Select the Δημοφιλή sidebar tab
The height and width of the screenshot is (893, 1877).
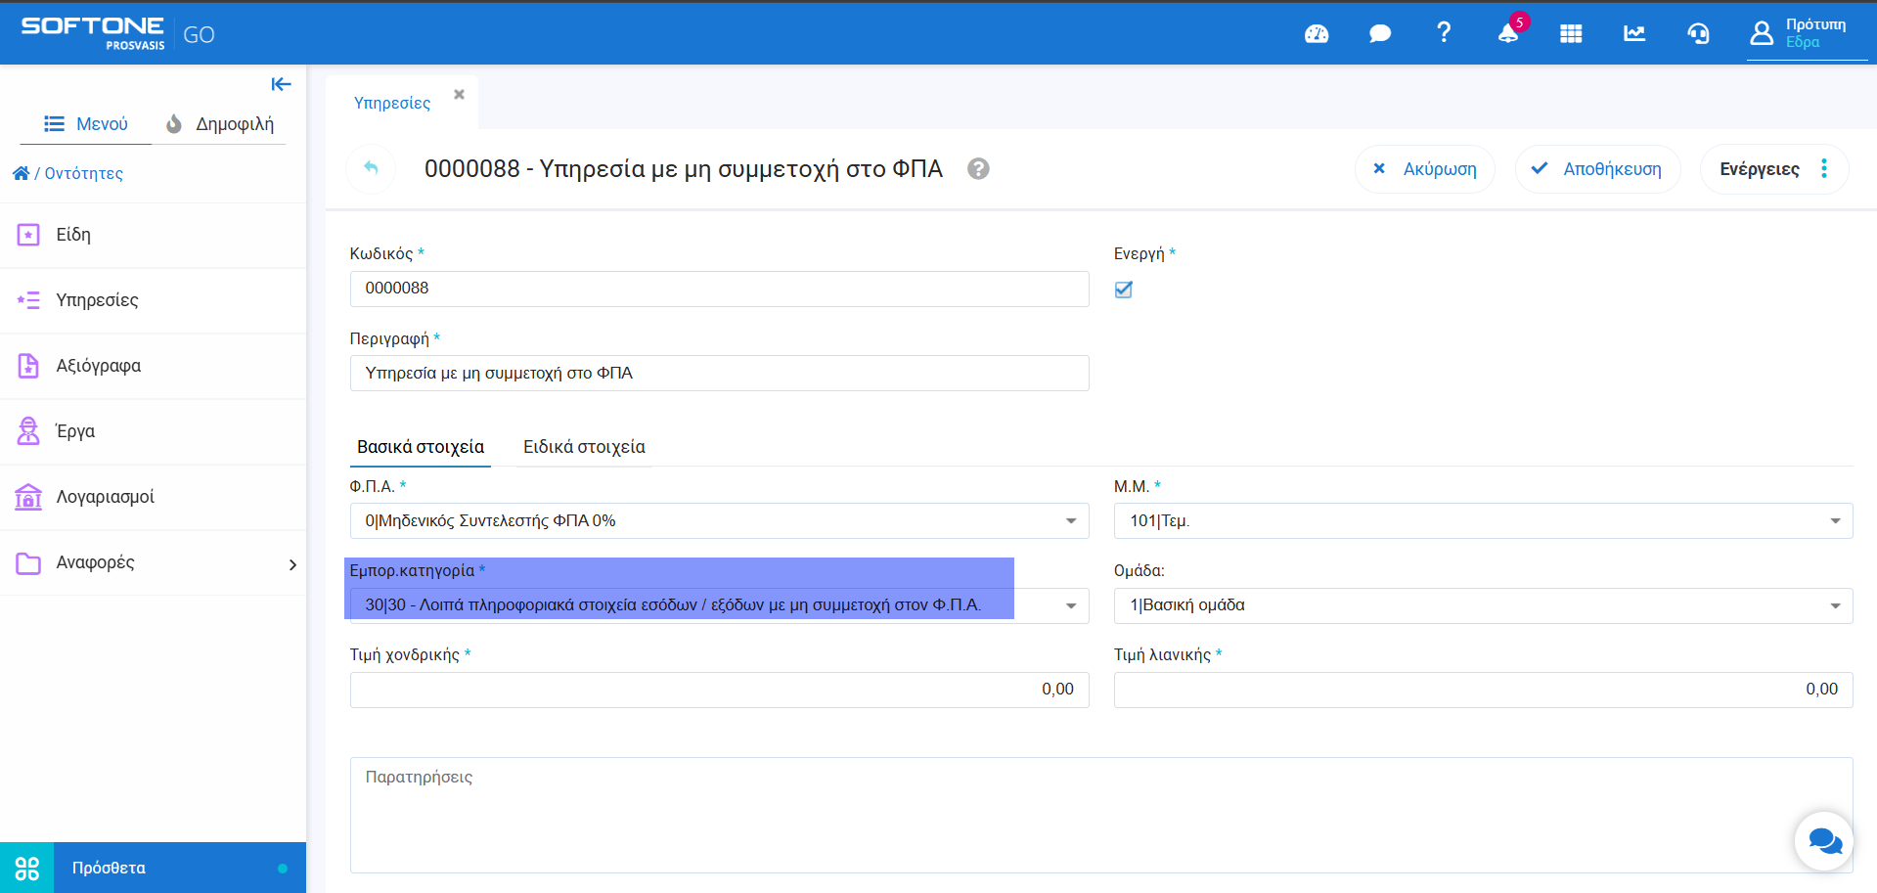220,124
